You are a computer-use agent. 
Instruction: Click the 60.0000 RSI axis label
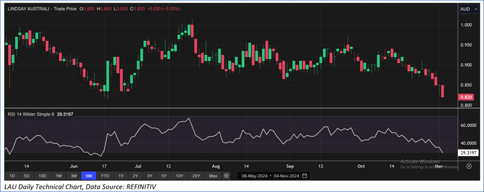coord(468,126)
